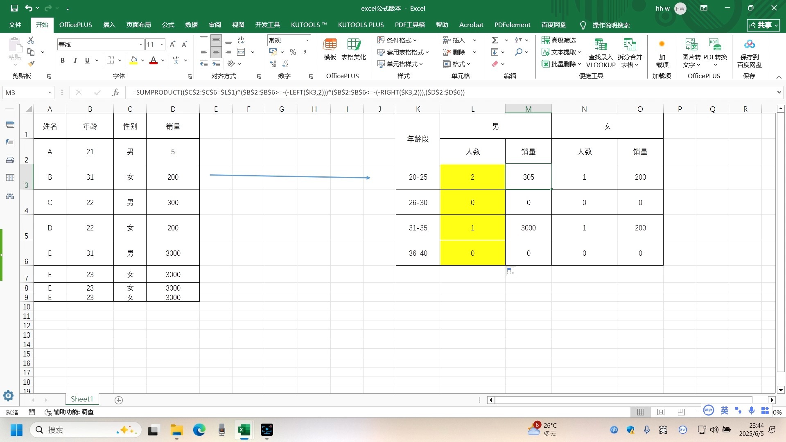Open the font size dropdown
Image resolution: width=786 pixels, height=442 pixels.
coord(162,44)
